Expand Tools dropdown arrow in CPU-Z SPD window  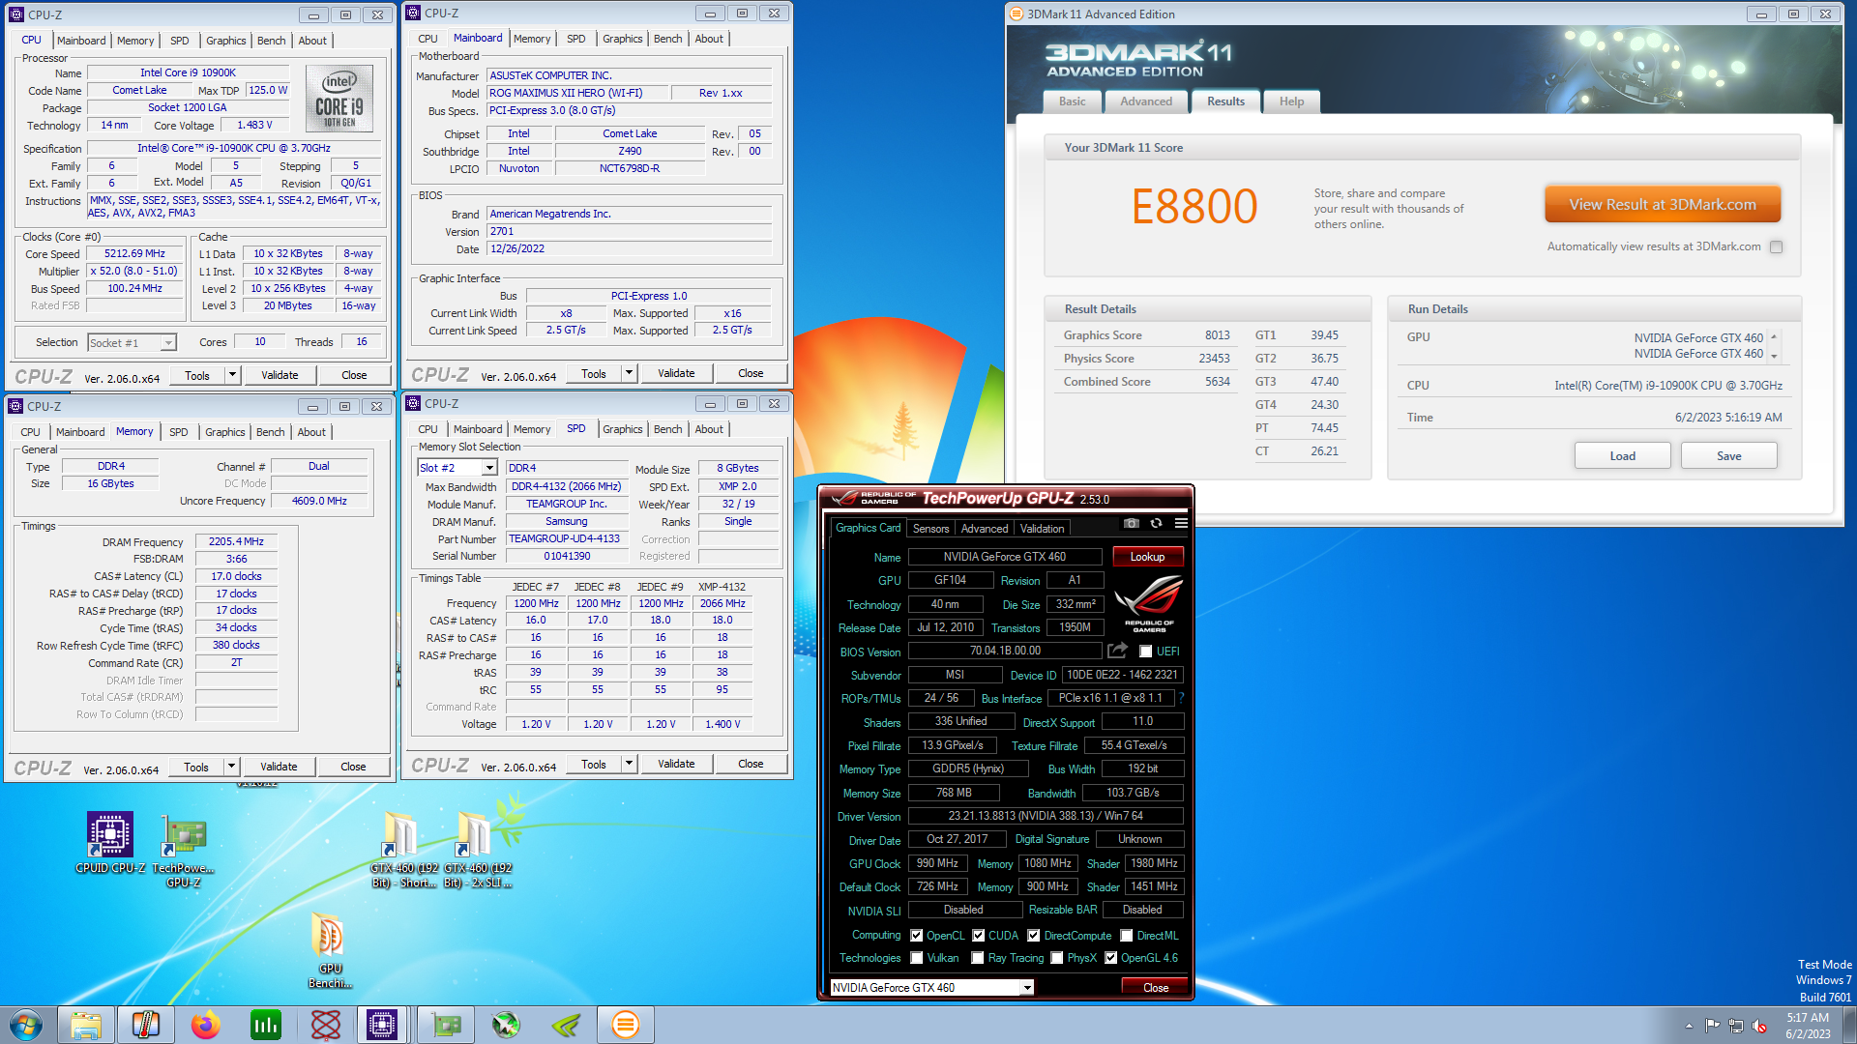629,764
